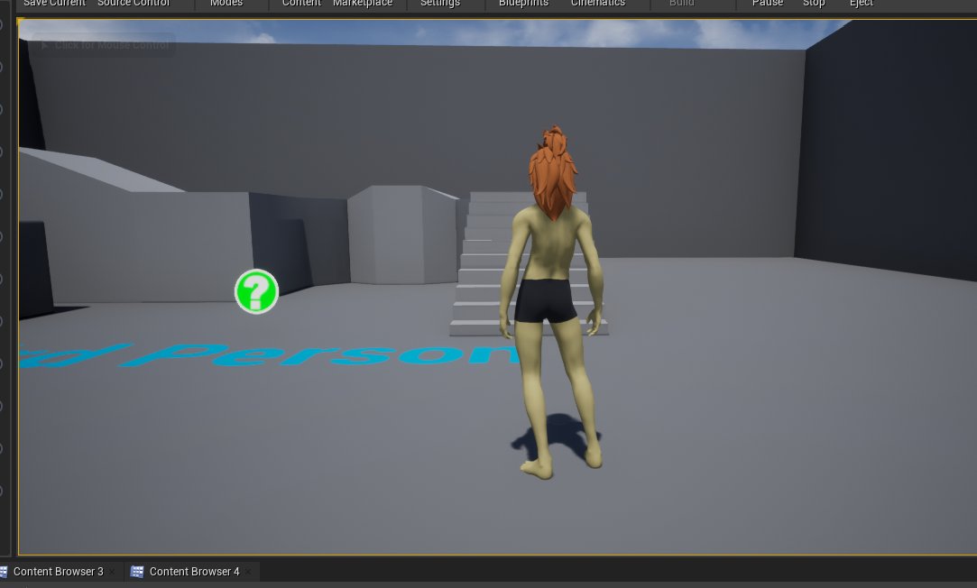977x588 pixels.
Task: Click the blue floor text in viewport
Action: [271, 356]
